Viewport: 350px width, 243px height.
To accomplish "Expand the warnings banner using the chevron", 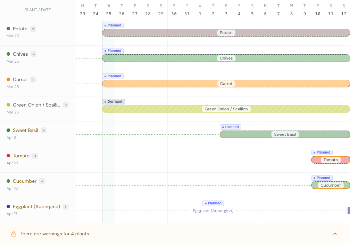I will tap(335, 234).
